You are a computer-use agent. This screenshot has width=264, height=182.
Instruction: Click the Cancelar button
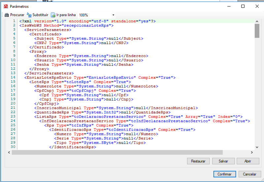(249, 174)
